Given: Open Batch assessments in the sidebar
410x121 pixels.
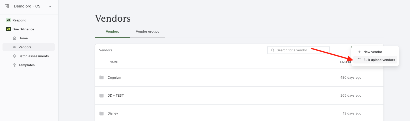Looking at the screenshot, I should pyautogui.click(x=34, y=56).
